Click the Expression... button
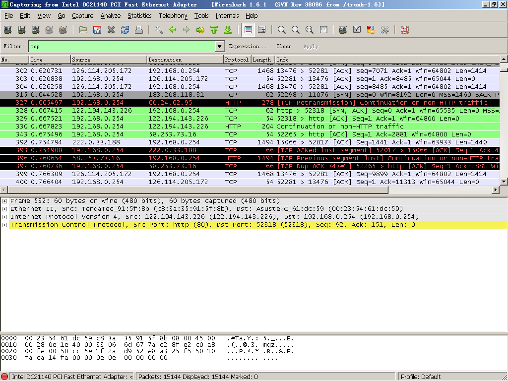 pyautogui.click(x=248, y=46)
